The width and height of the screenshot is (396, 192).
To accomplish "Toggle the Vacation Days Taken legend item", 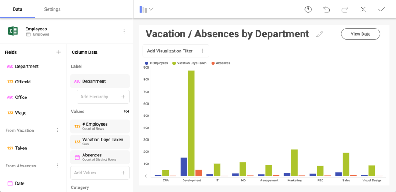I will (189, 63).
